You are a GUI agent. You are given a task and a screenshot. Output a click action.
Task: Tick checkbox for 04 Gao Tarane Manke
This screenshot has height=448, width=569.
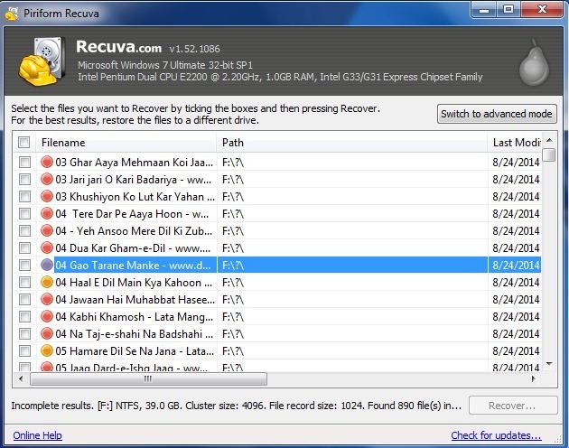tap(24, 265)
